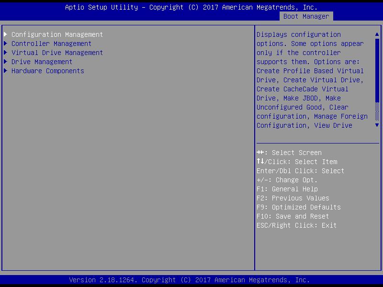383x287 pixels.
Task: Click the Version 2.18.1264 footer text
Action: click(191, 280)
